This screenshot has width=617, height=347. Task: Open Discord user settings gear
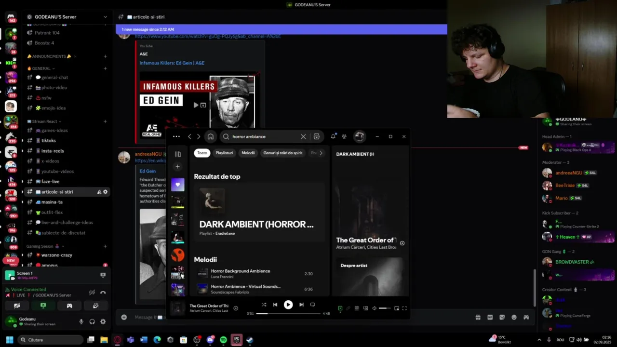click(x=103, y=321)
